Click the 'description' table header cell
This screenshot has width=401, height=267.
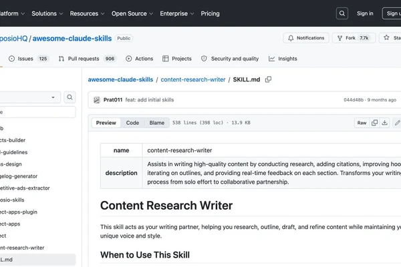(x=122, y=173)
